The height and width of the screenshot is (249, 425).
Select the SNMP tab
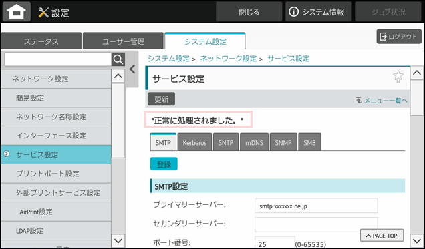point(283,142)
